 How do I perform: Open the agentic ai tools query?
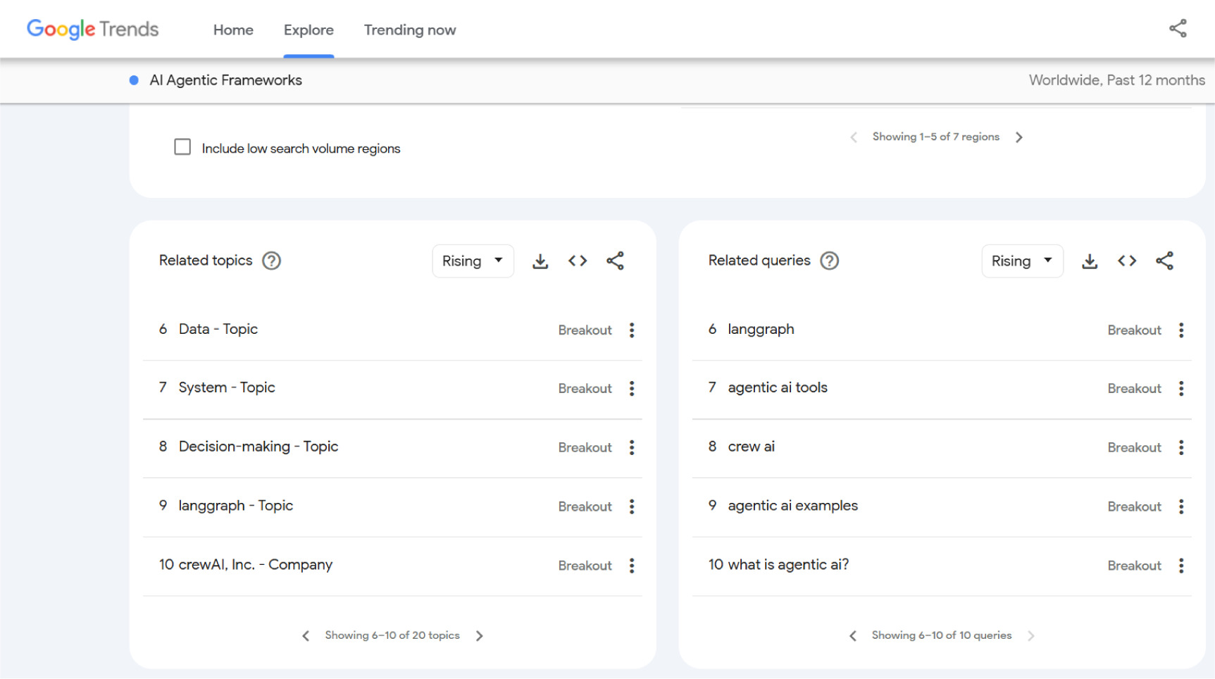click(778, 387)
